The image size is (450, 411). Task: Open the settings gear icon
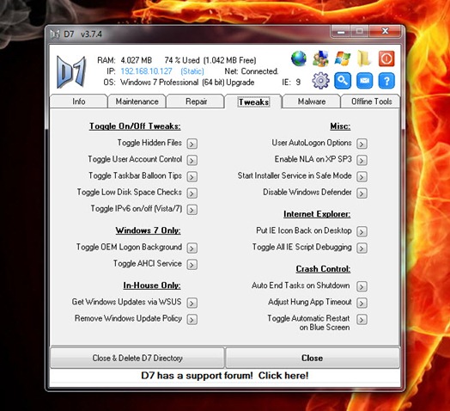(320, 81)
